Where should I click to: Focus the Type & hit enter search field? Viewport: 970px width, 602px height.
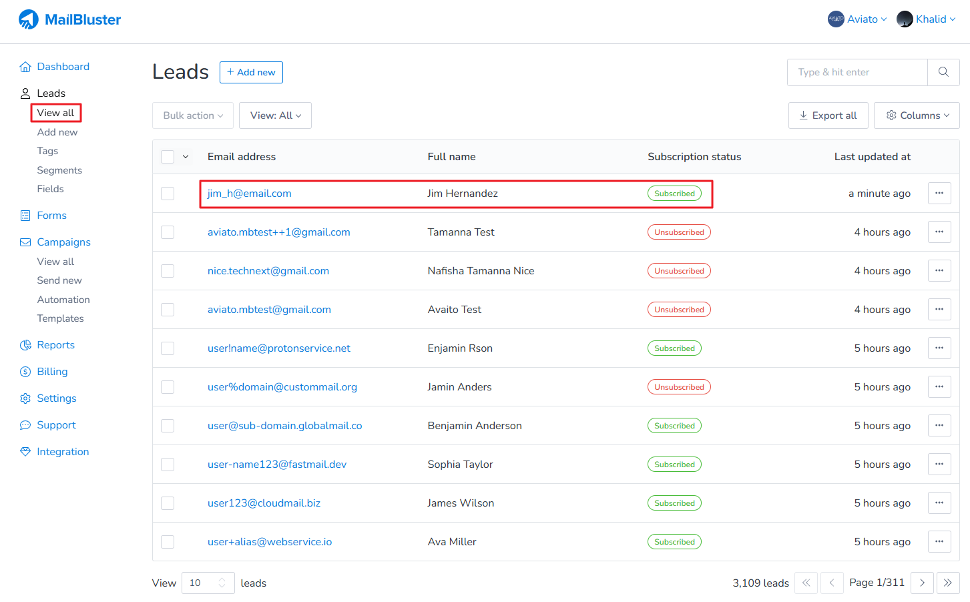click(857, 72)
